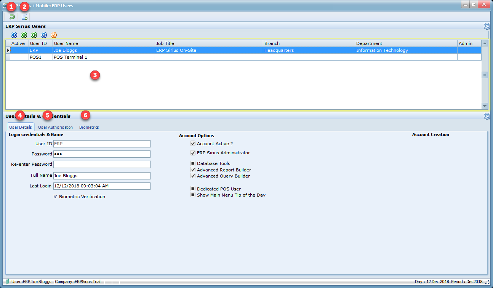Enable Dedicated POS User checkbox

[193, 189]
